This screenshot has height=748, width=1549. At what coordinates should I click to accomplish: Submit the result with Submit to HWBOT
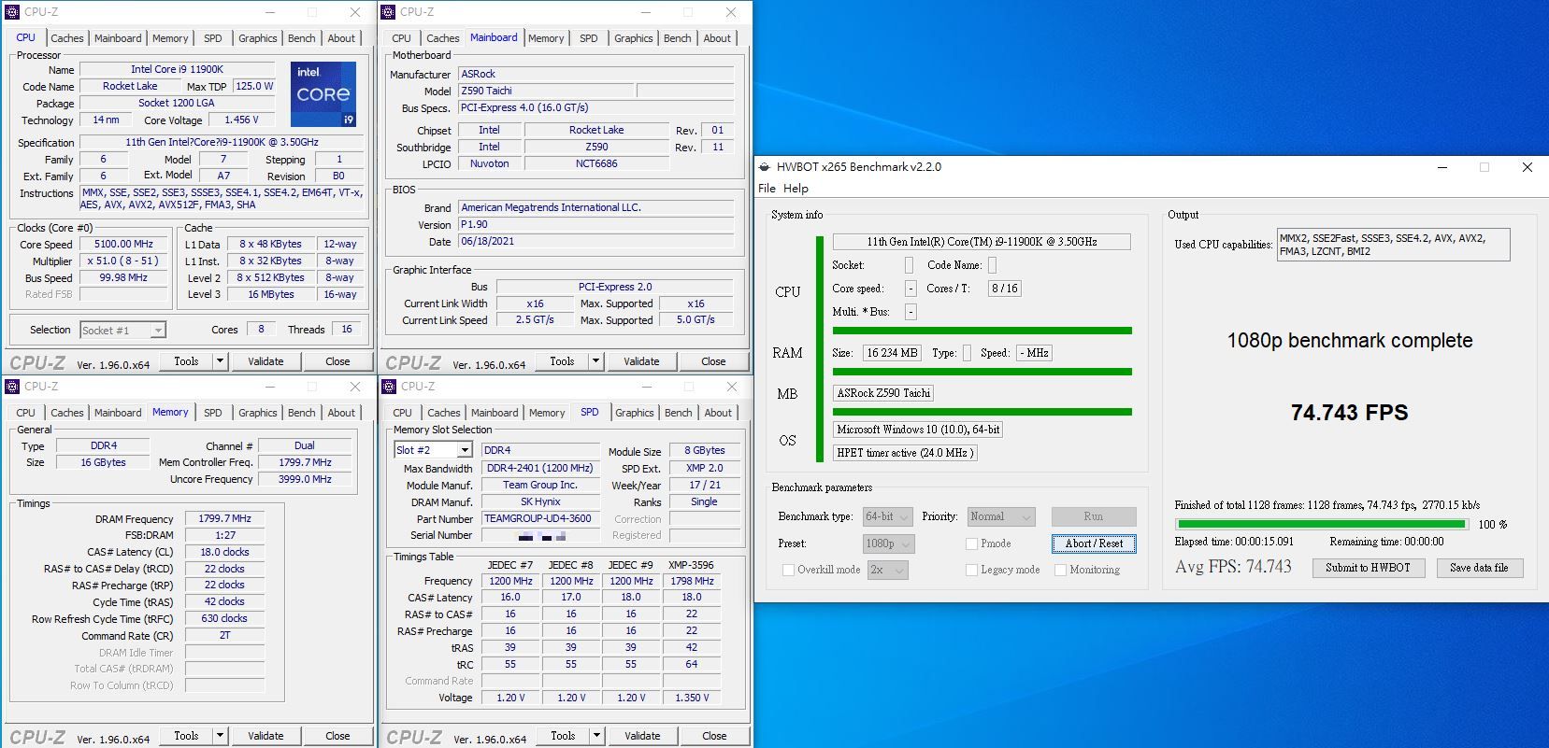pyautogui.click(x=1368, y=568)
